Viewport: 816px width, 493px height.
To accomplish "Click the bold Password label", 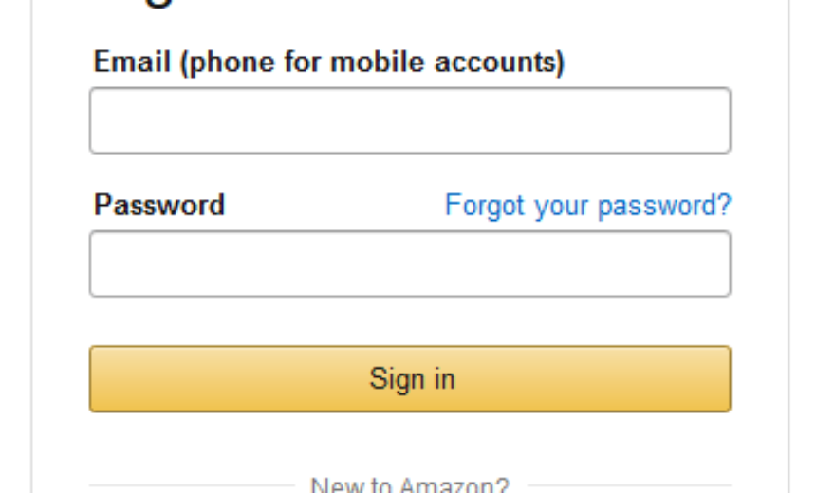I will click(159, 205).
